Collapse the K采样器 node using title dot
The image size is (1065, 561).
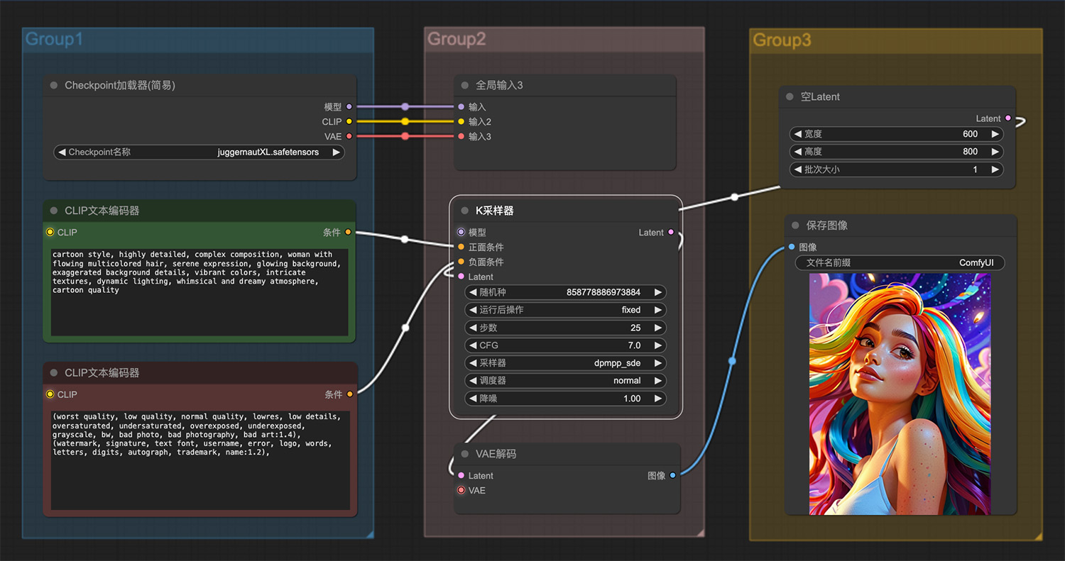(x=465, y=211)
